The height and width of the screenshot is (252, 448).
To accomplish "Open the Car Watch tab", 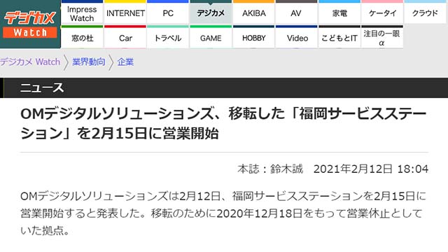I will tap(125, 37).
